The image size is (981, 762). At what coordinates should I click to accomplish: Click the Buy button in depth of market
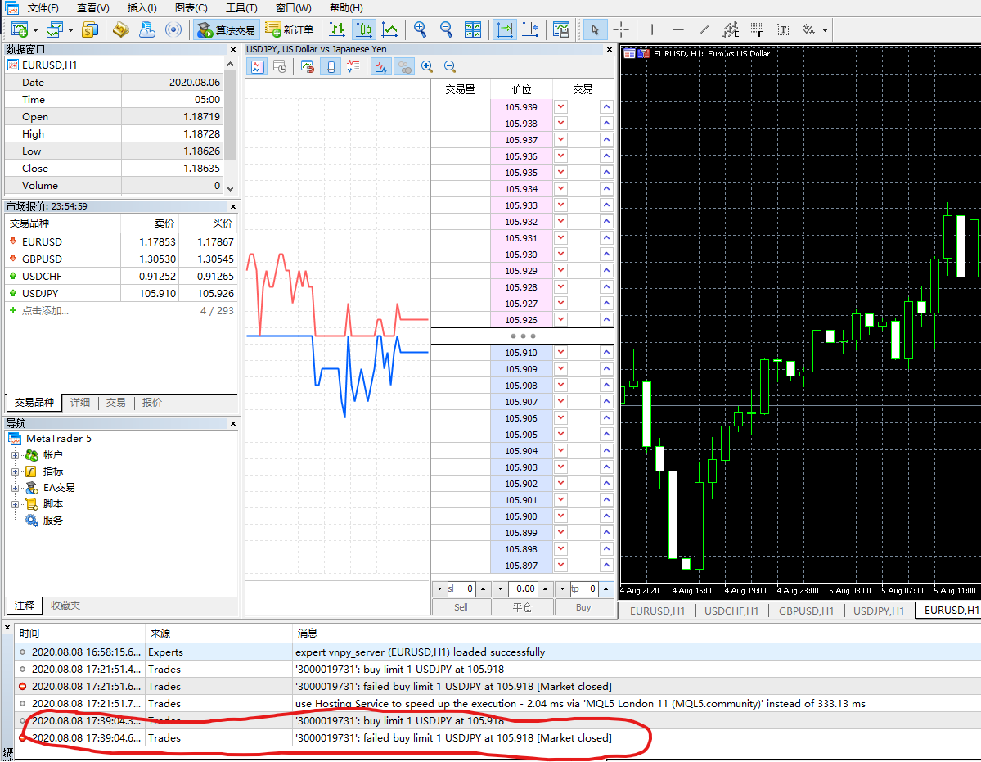583,607
